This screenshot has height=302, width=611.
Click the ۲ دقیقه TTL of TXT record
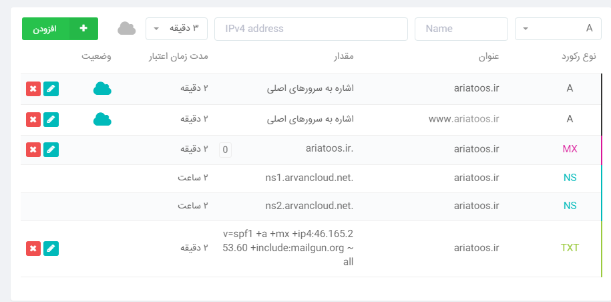coord(194,248)
